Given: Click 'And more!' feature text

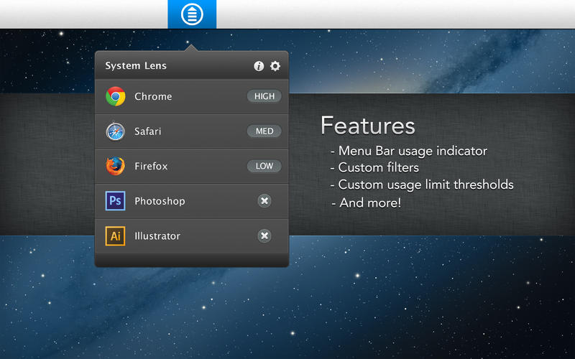Looking at the screenshot, I should tap(370, 202).
